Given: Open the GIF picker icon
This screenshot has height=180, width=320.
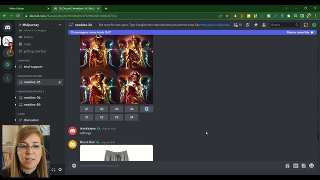Looking at the screenshot, I should pyautogui.click(x=295, y=165).
